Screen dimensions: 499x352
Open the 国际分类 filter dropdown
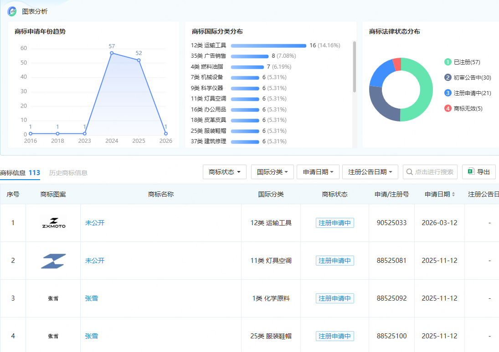pyautogui.click(x=272, y=172)
